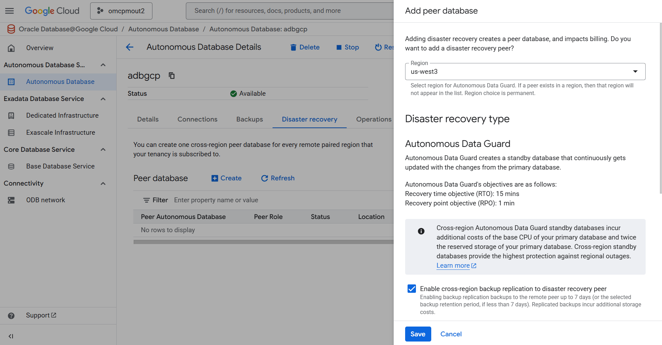Switch to the Connections tab
The height and width of the screenshot is (345, 662).
click(x=197, y=119)
